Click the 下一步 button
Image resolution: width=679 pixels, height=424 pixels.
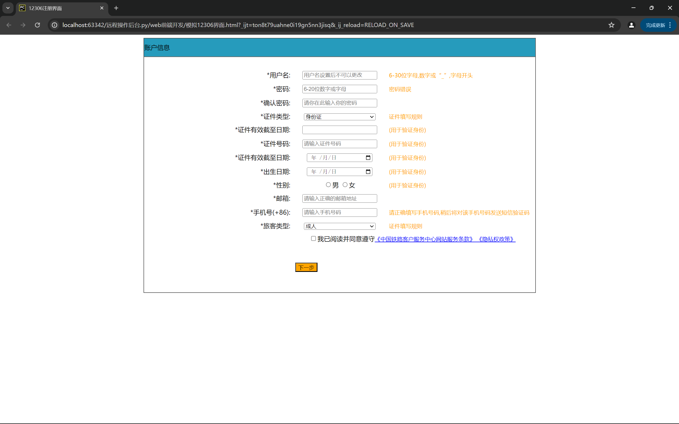(306, 267)
